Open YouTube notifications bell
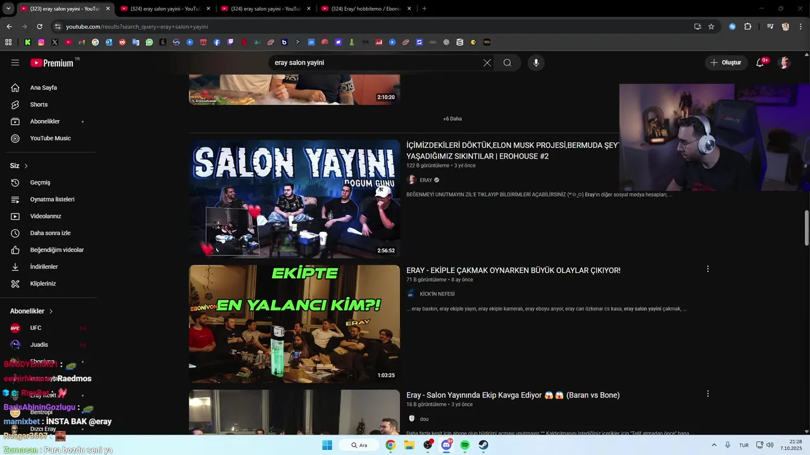Image resolution: width=810 pixels, height=455 pixels. pos(760,63)
